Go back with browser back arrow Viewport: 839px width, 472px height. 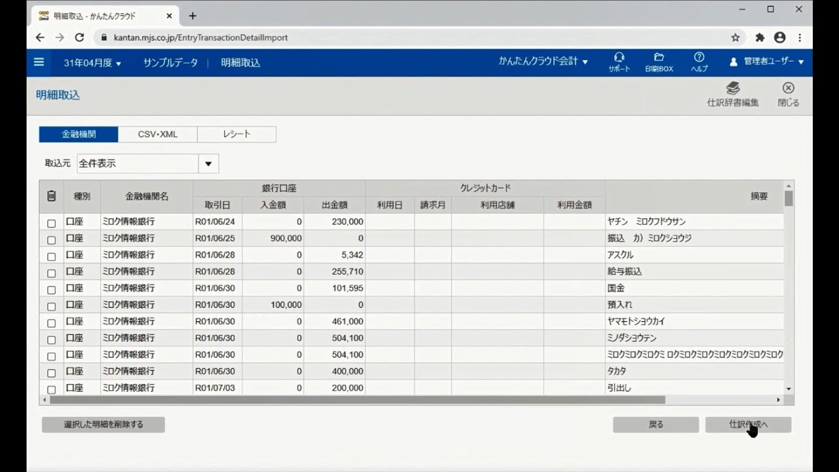(x=40, y=37)
